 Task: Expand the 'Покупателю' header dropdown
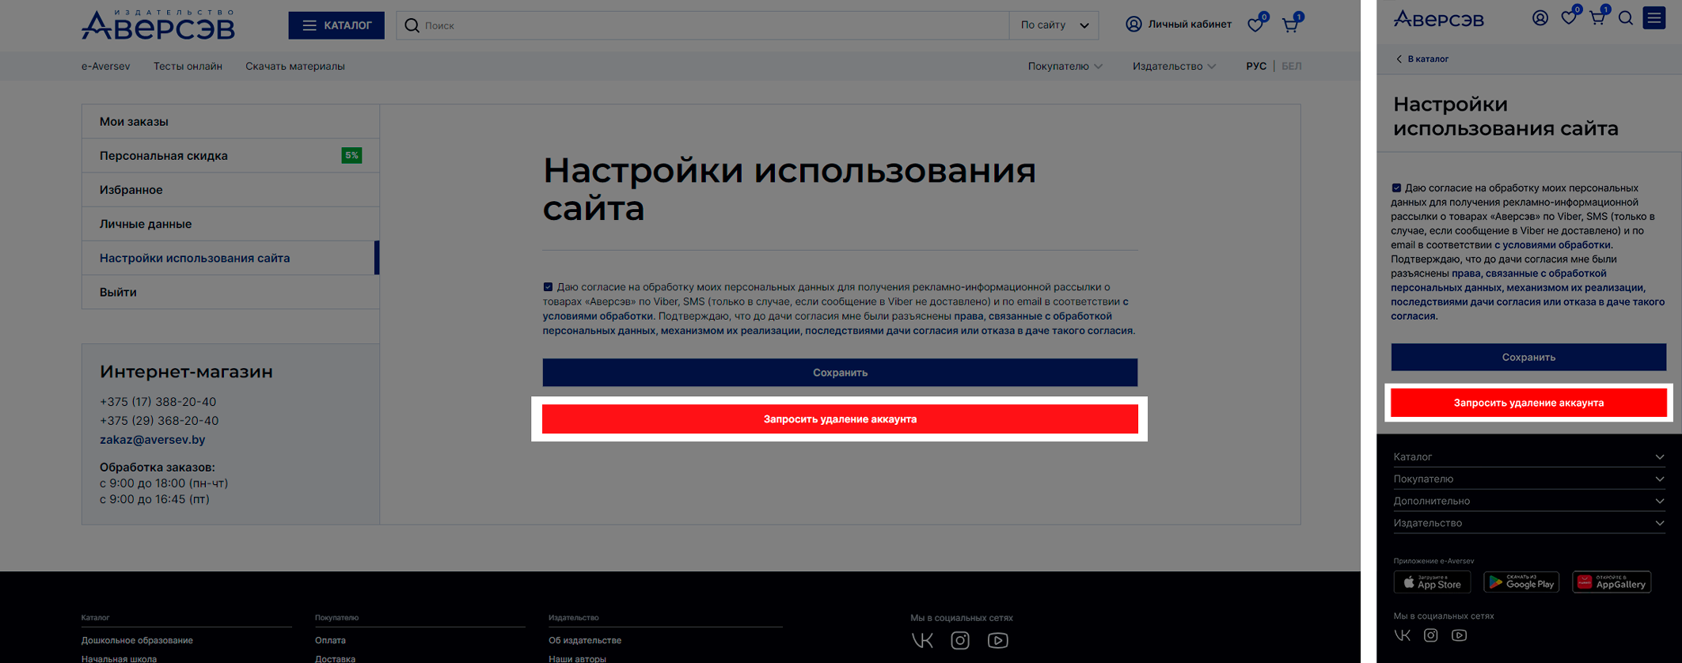[x=1065, y=66]
